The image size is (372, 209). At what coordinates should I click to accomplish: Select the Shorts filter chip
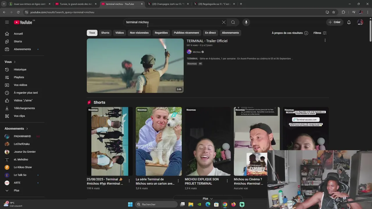[x=105, y=33]
